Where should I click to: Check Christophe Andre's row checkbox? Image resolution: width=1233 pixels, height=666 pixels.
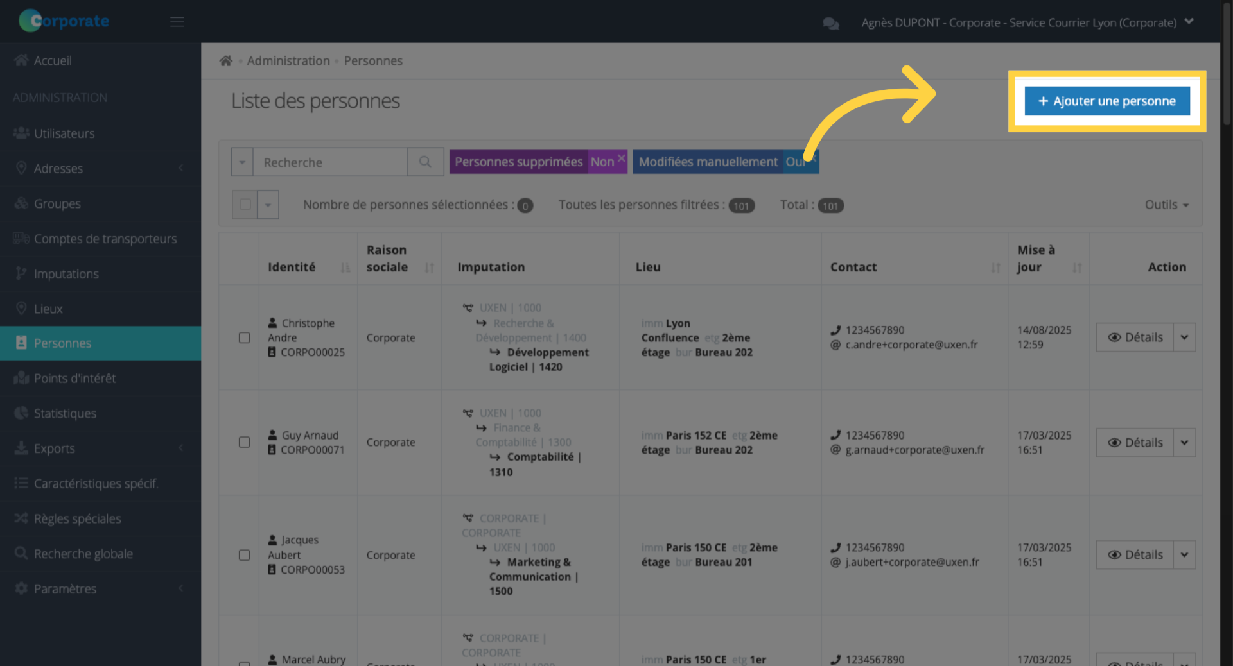pyautogui.click(x=244, y=337)
